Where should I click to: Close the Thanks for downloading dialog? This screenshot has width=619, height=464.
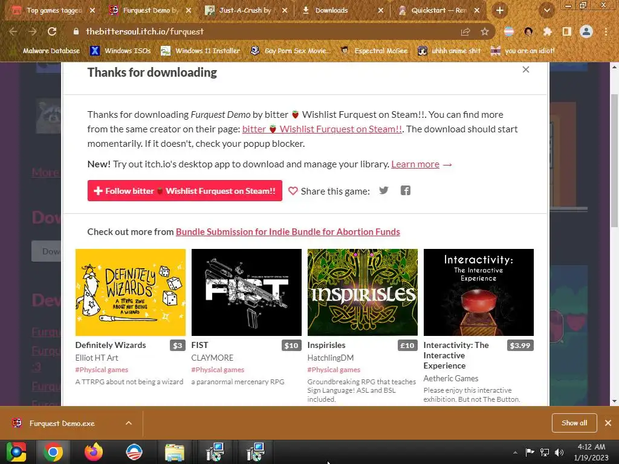coord(526,69)
